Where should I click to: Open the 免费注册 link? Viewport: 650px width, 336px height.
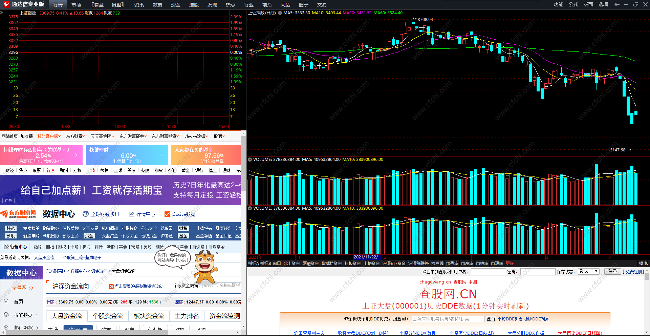[x=634, y=272]
